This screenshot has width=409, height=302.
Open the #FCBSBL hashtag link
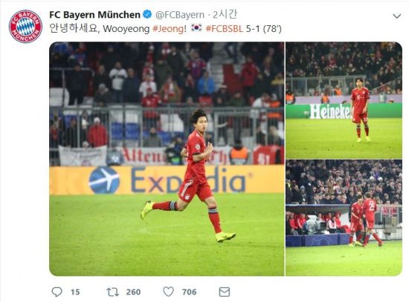click(x=225, y=28)
